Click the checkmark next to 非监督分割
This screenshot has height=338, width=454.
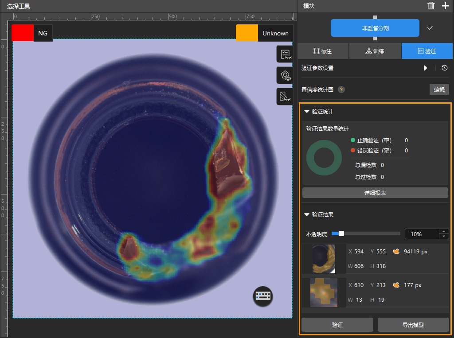point(430,28)
